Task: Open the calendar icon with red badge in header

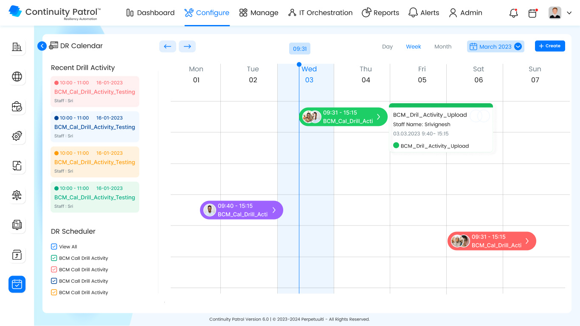Action: pyautogui.click(x=532, y=13)
